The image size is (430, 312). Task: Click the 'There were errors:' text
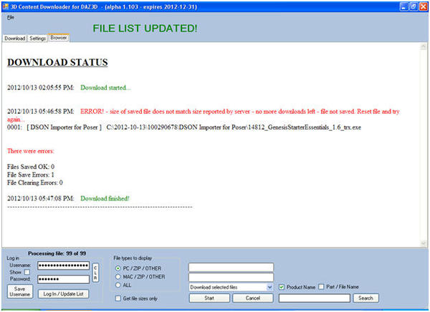coord(30,151)
